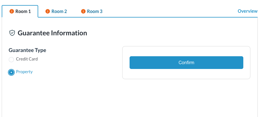Click blank space right of the Guarantee Information heading

(x=170, y=33)
